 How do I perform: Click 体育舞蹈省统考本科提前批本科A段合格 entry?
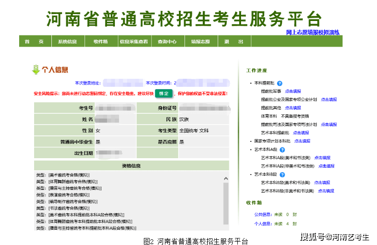point(91,222)
